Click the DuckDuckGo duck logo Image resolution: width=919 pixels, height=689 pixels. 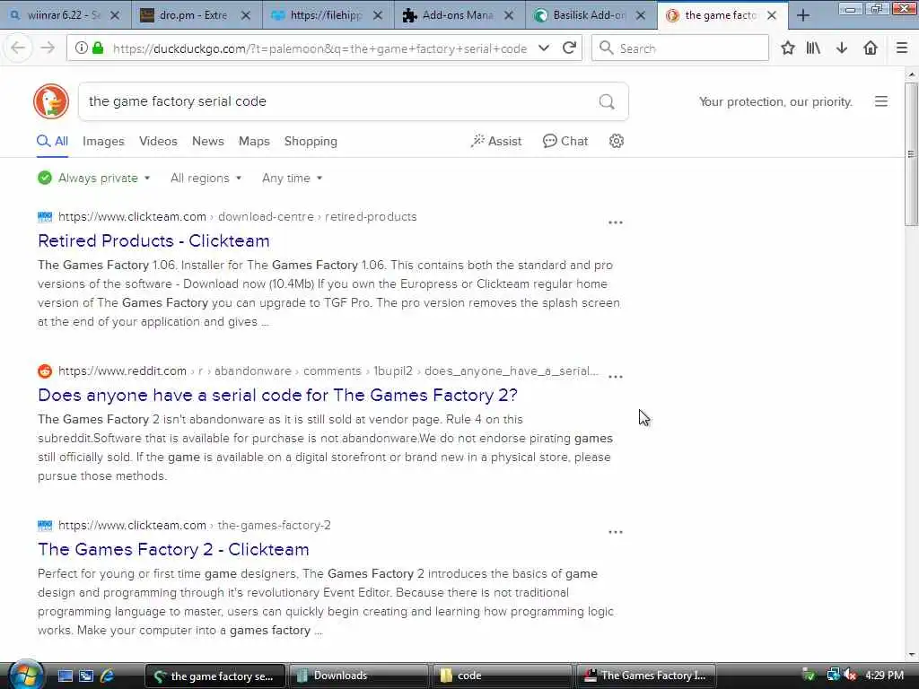[51, 101]
